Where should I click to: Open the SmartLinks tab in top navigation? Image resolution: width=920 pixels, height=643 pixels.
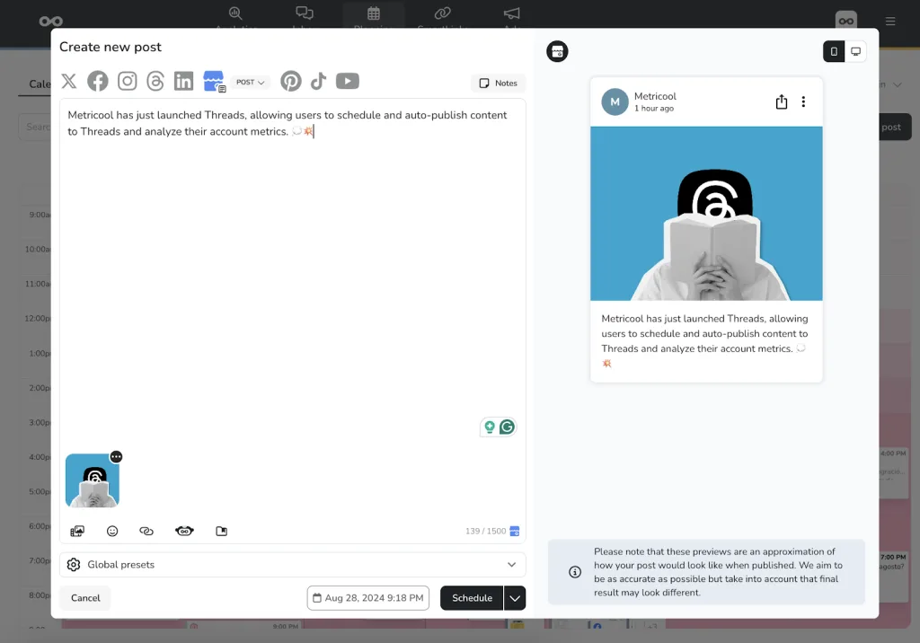pyautogui.click(x=442, y=13)
